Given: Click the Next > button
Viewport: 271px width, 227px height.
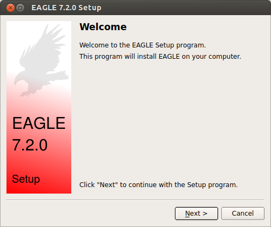Looking at the screenshot, I should pyautogui.click(x=197, y=214).
